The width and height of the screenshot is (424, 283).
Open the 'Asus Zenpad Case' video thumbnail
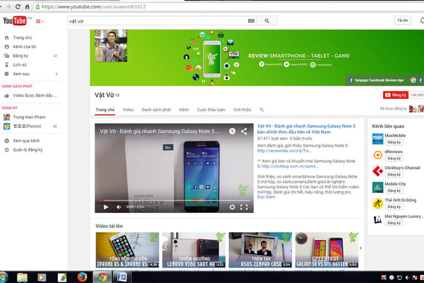coord(260,250)
